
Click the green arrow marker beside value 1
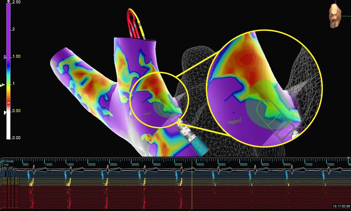[x=2, y=85]
